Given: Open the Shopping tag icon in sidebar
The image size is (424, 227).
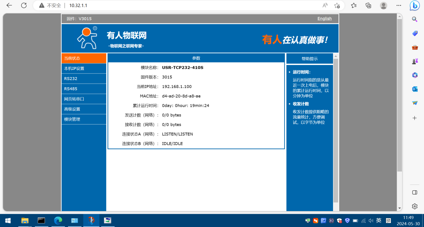Looking at the screenshot, I should tap(415, 33).
